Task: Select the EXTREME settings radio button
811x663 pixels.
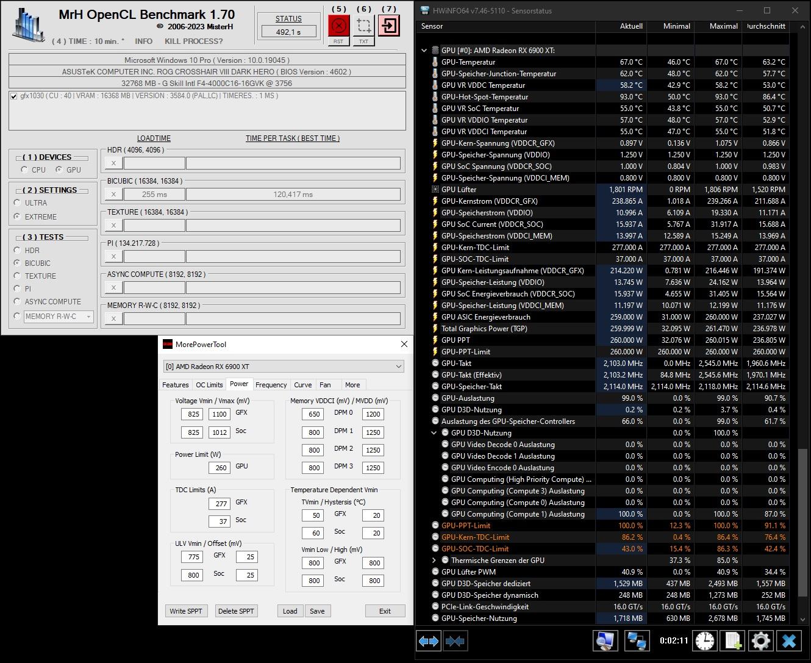Action: (17, 217)
